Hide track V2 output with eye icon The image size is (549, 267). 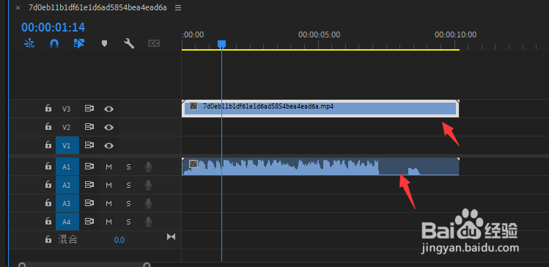pos(109,127)
